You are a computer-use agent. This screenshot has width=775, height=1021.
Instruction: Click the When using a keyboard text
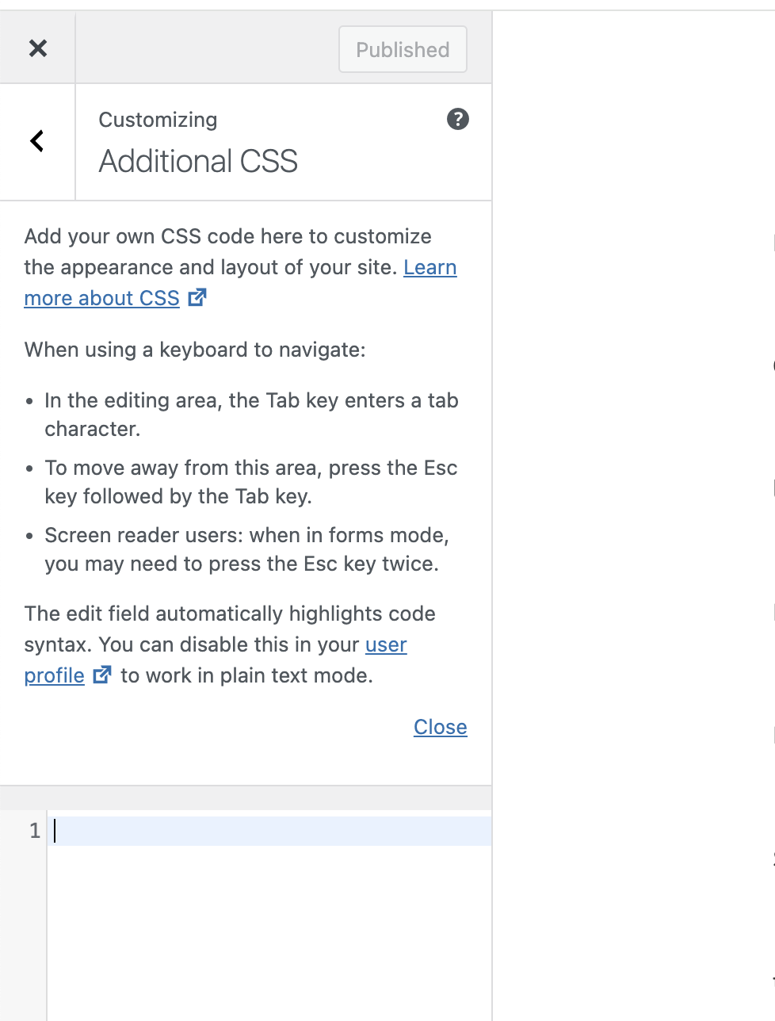pos(195,350)
